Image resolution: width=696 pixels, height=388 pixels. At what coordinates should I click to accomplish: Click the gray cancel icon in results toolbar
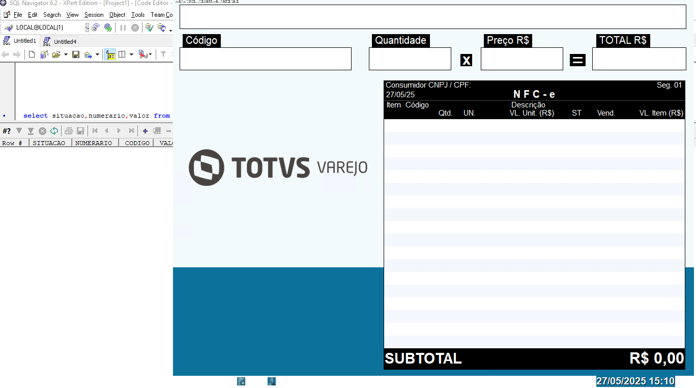pyautogui.click(x=43, y=131)
